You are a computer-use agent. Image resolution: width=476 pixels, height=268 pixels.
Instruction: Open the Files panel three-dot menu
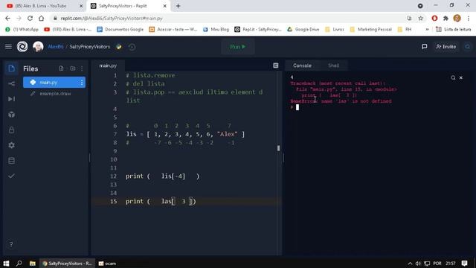tap(82, 68)
